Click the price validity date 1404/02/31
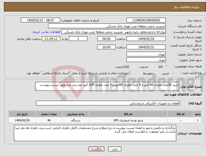This screenshot has width=206, height=156. tap(146, 47)
